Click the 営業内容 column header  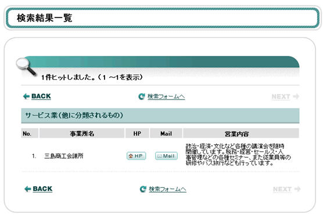(x=241, y=133)
